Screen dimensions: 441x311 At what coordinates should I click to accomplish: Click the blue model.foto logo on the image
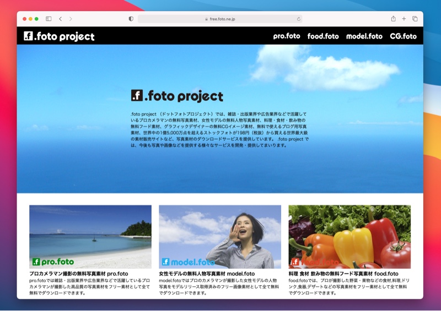pos(188,262)
